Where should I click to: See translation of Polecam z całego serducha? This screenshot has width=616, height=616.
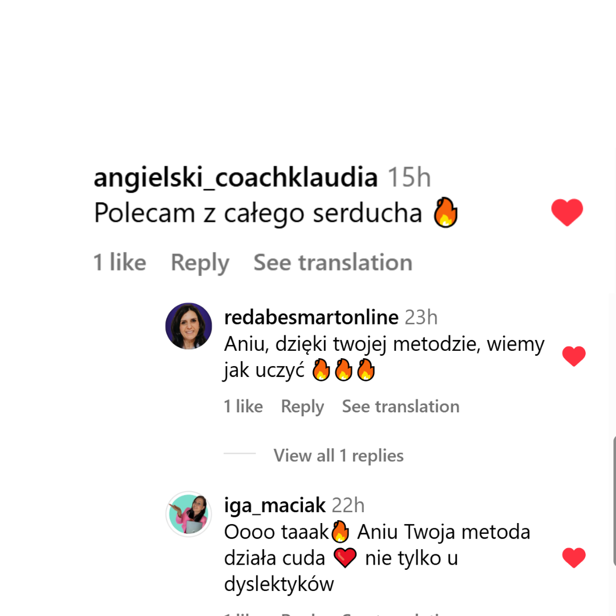pos(333,262)
